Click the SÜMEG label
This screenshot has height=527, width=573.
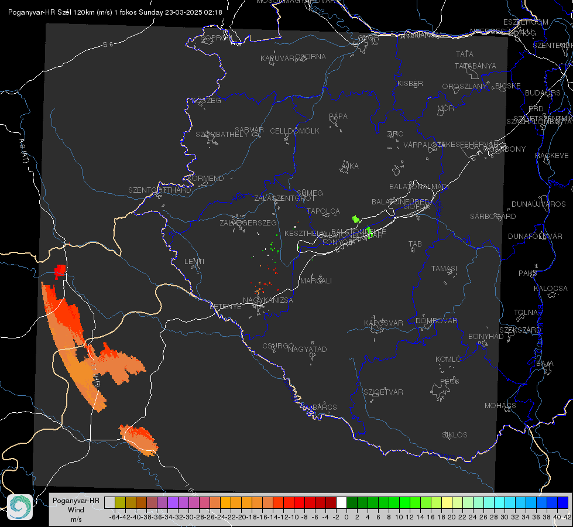pyautogui.click(x=310, y=193)
